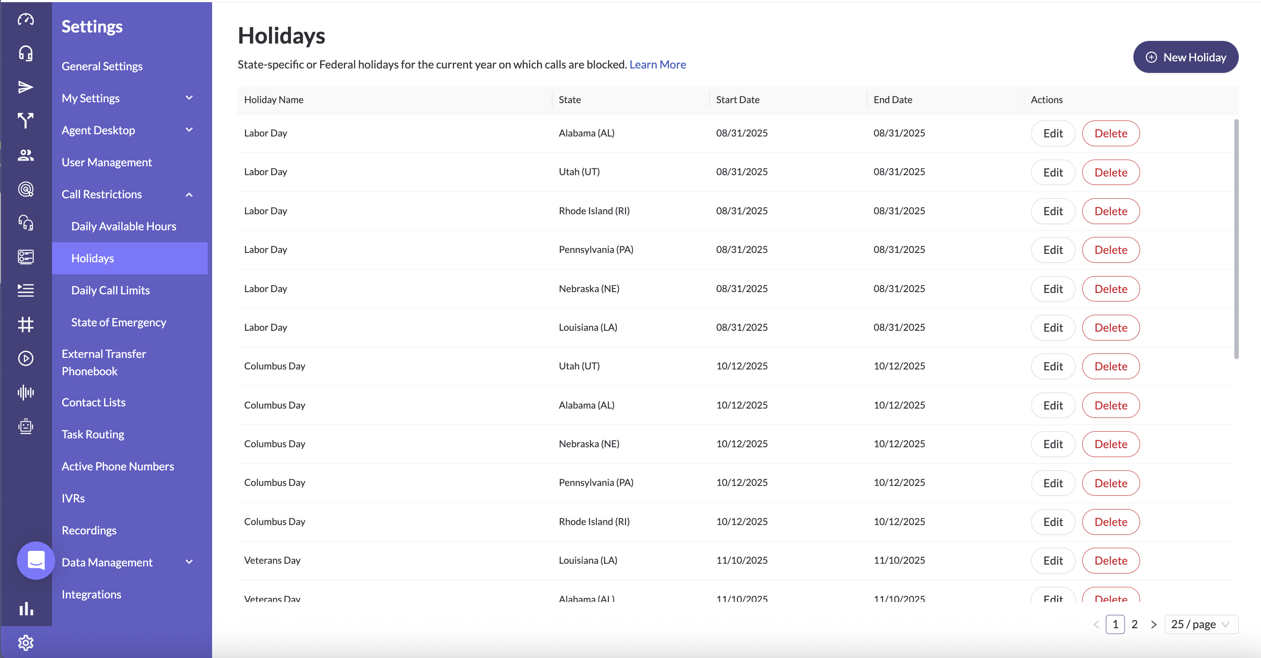Open Daily Call Limits menu item
Screen dimensions: 1261x658
pyautogui.click(x=111, y=290)
